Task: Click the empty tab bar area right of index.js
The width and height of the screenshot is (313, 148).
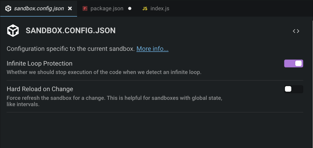Action: (238, 8)
